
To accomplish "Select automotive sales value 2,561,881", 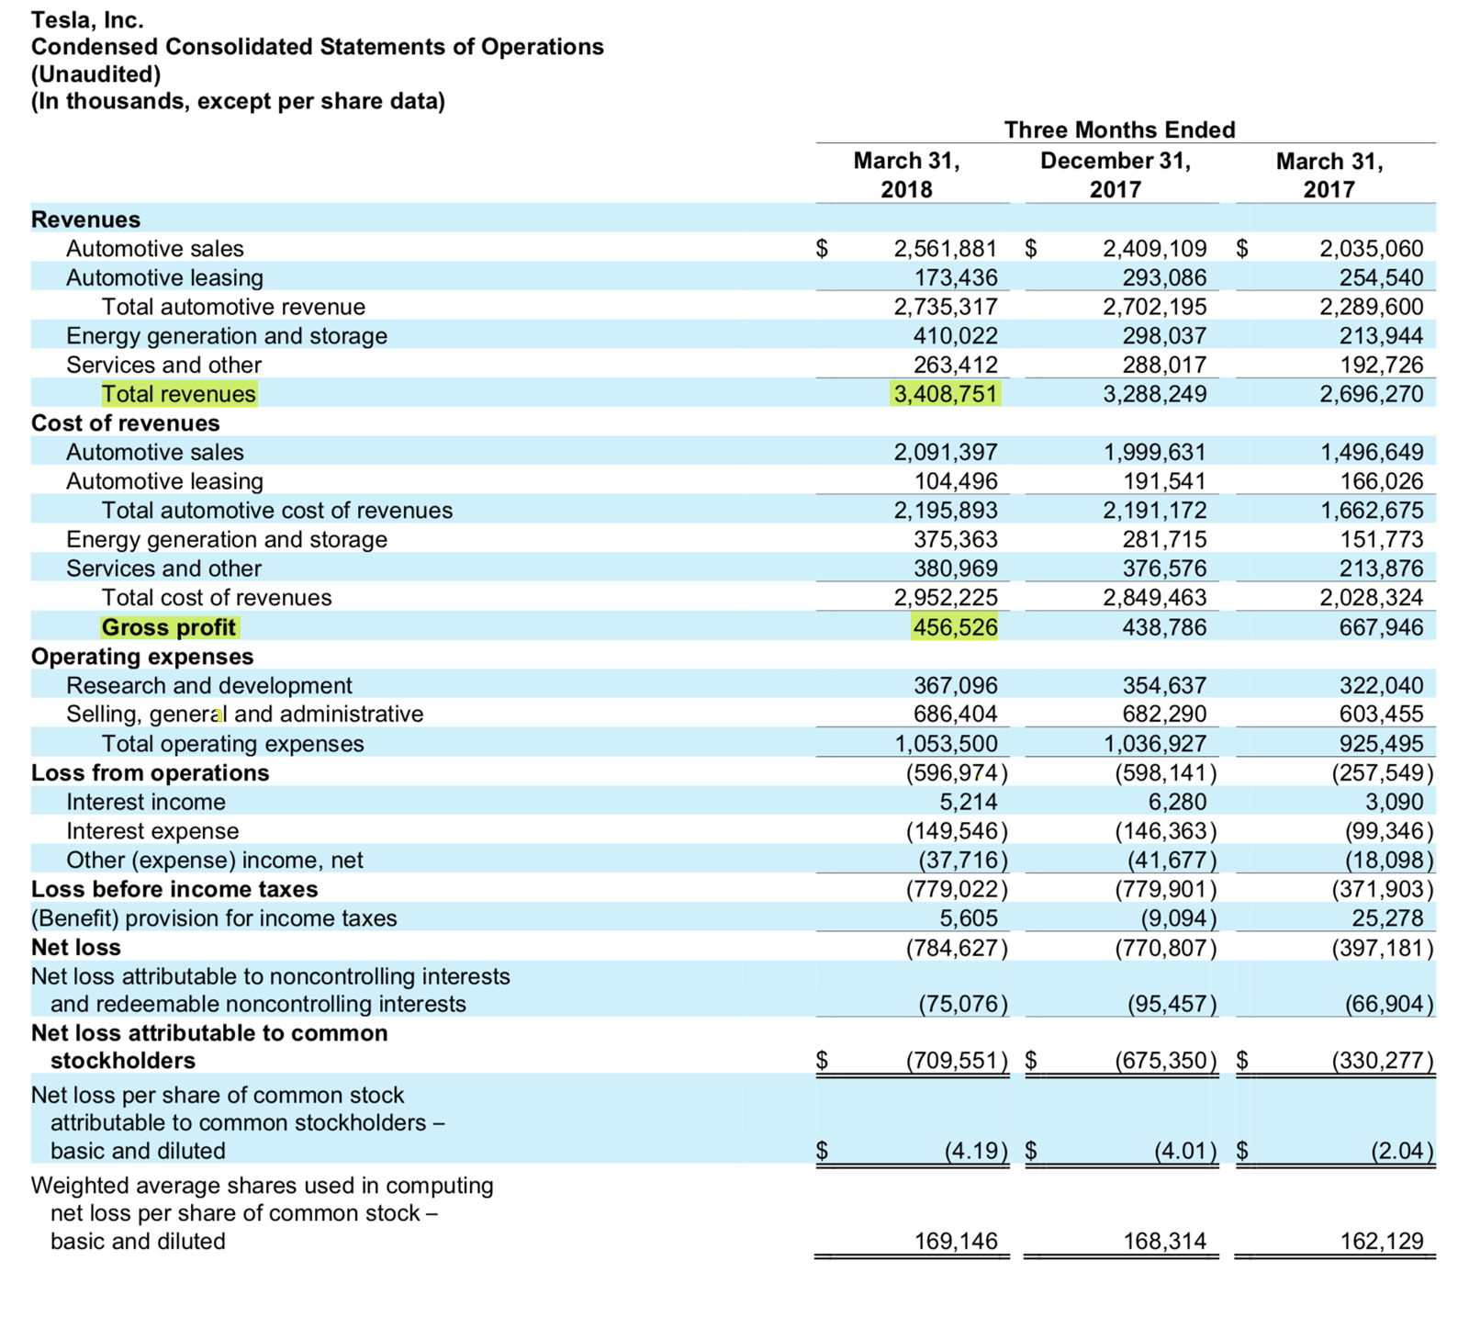I will tap(946, 249).
